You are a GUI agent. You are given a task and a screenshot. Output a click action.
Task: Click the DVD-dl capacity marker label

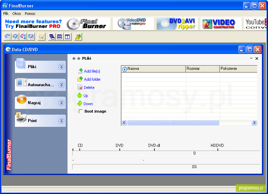click(154, 145)
